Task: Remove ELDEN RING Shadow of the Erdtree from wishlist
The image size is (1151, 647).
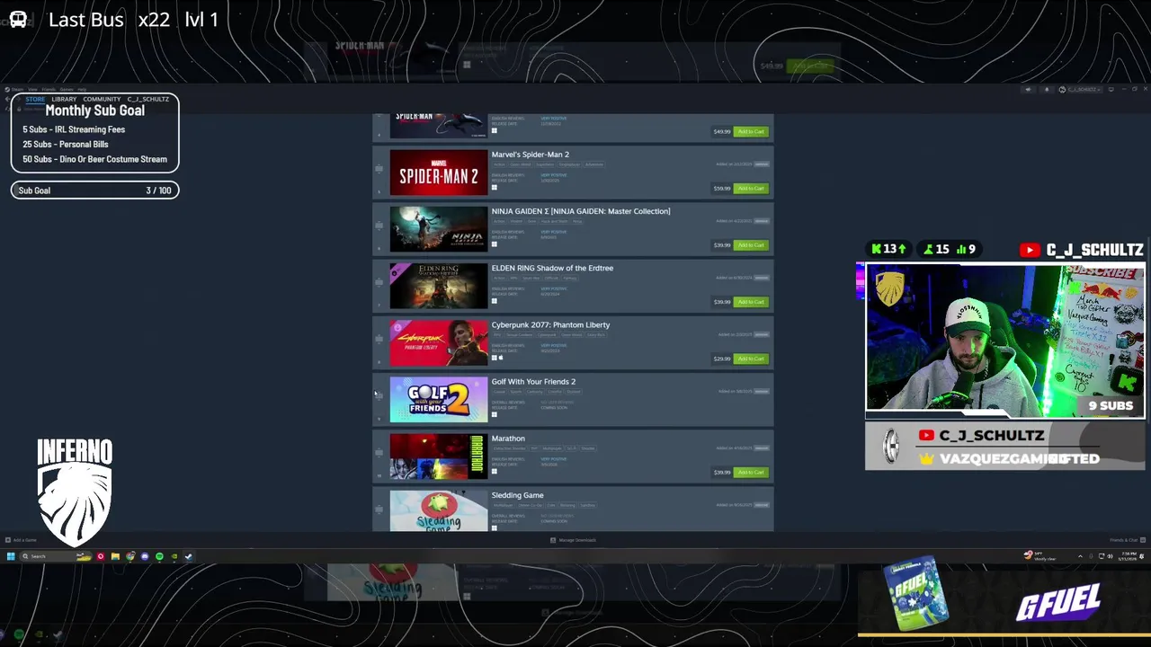Action: click(x=762, y=278)
